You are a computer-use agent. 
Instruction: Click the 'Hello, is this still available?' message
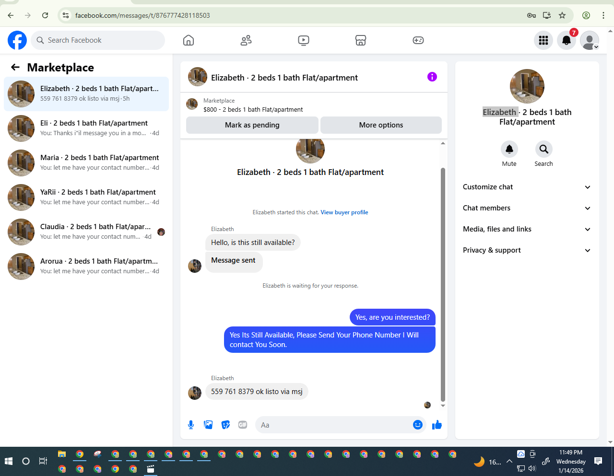point(253,243)
